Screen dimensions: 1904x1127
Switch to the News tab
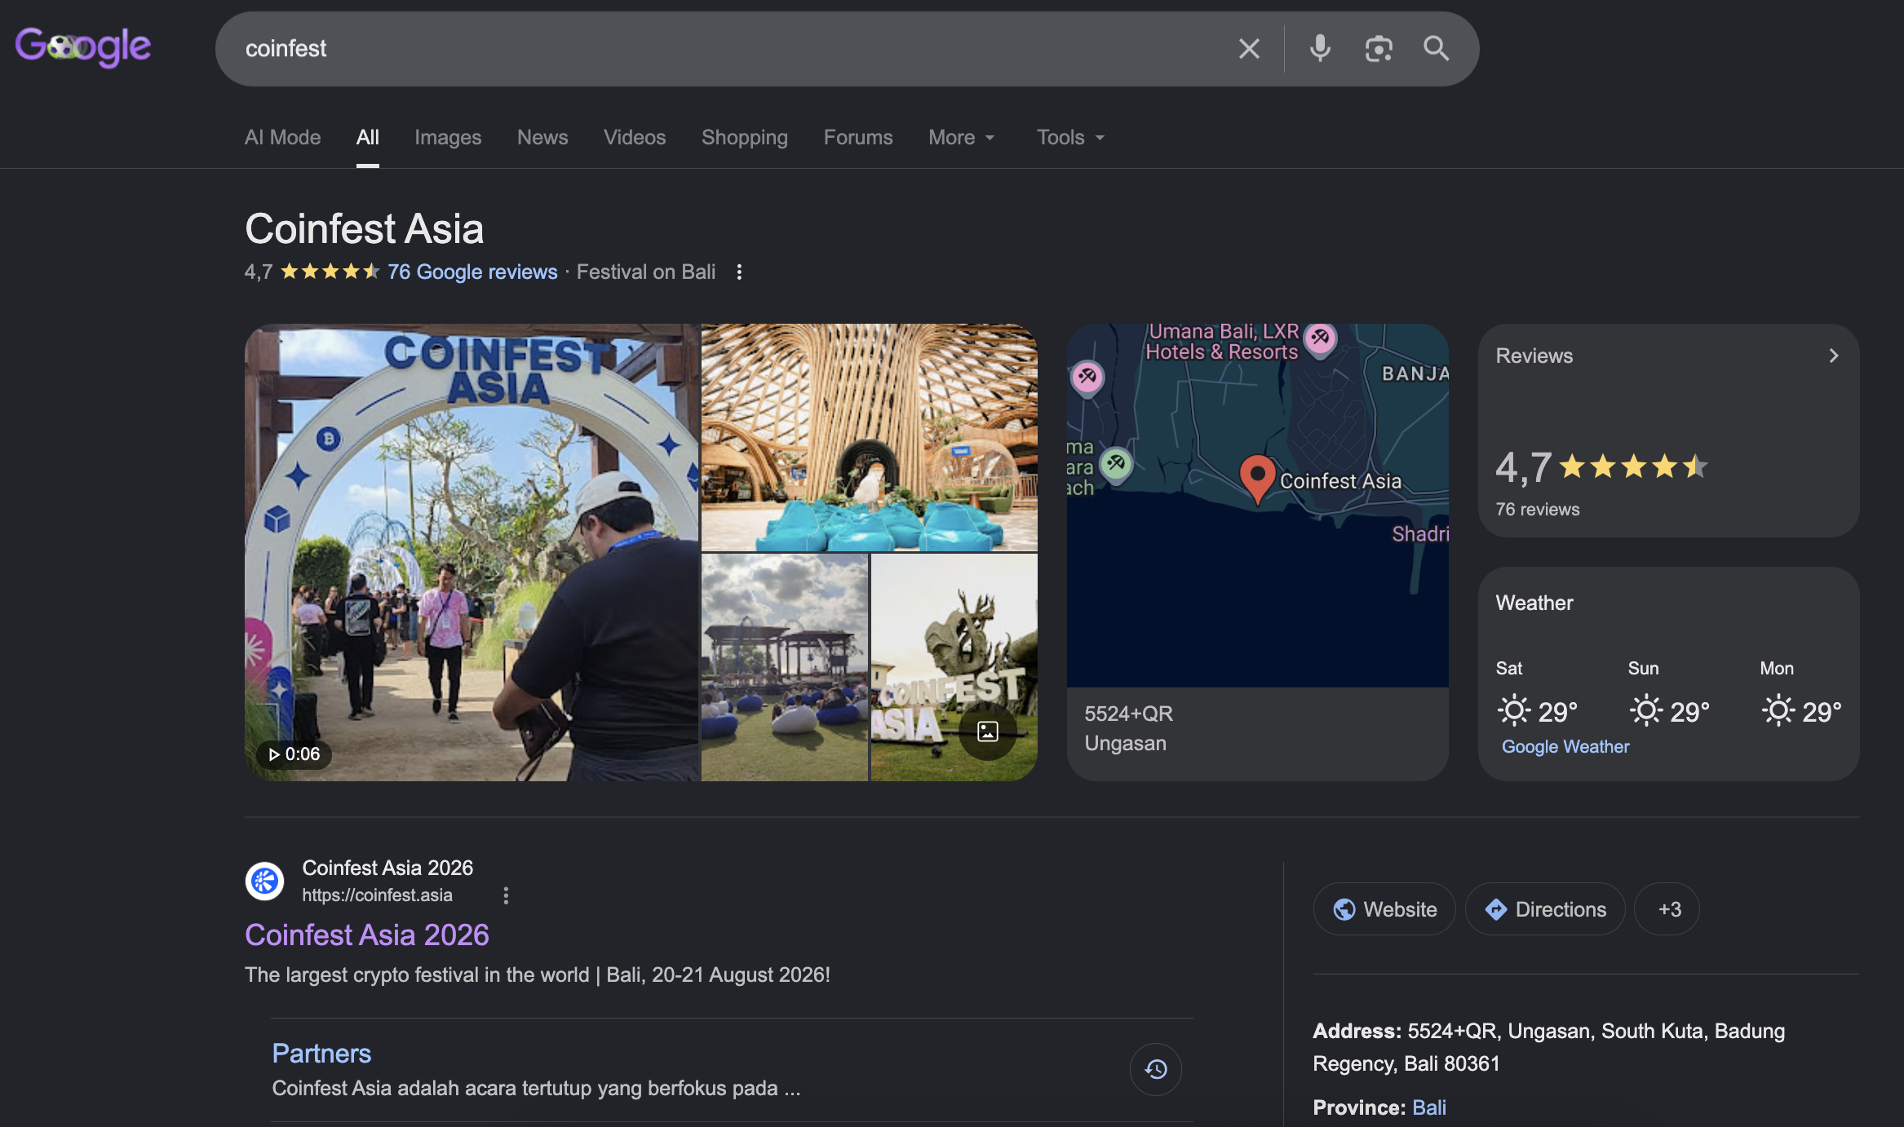point(542,137)
